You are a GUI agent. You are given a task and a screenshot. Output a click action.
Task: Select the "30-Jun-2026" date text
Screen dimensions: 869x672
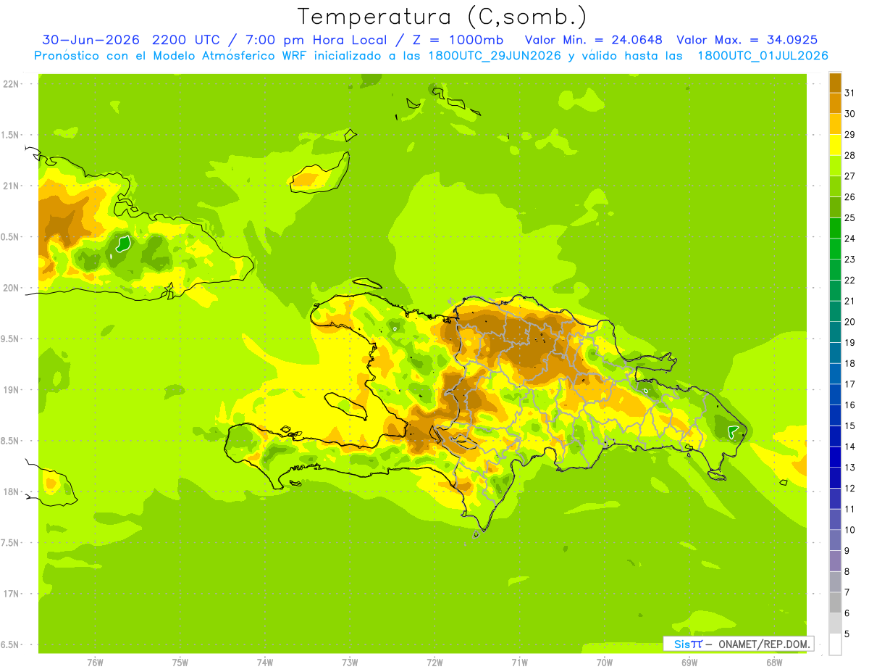pyautogui.click(x=91, y=40)
